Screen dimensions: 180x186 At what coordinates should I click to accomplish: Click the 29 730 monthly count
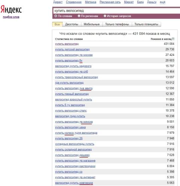coord(170,50)
